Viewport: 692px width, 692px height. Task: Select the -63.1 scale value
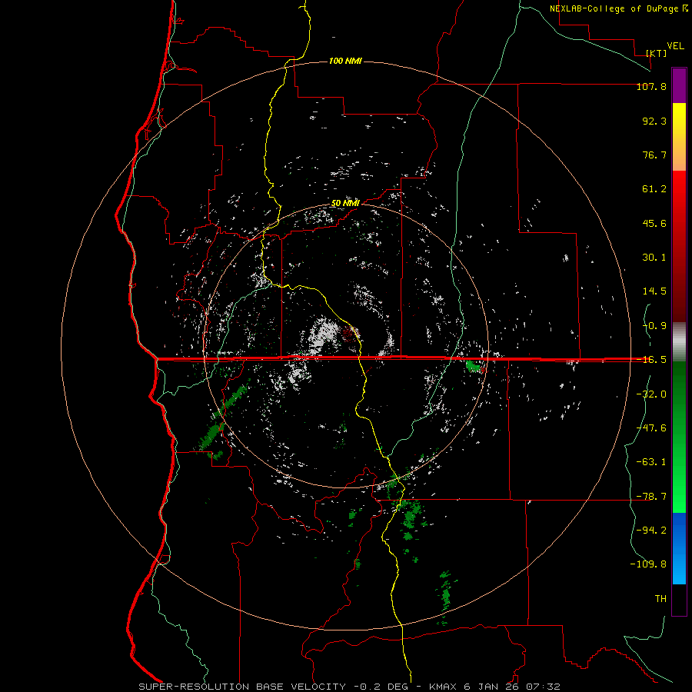(651, 462)
